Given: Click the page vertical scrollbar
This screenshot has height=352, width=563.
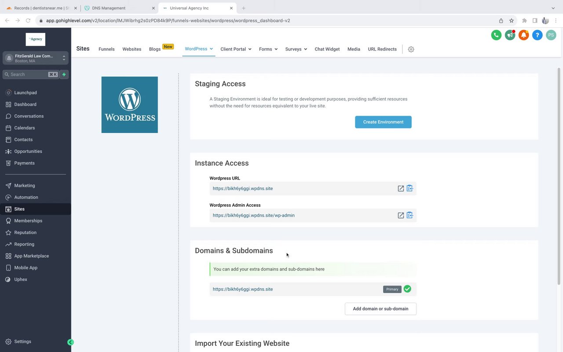Looking at the screenshot, I should [559, 176].
